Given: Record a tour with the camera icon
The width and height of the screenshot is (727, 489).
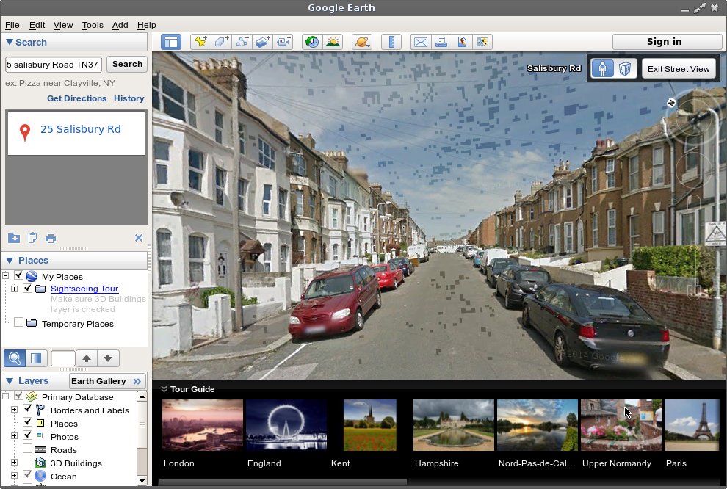Looking at the screenshot, I should tap(283, 42).
